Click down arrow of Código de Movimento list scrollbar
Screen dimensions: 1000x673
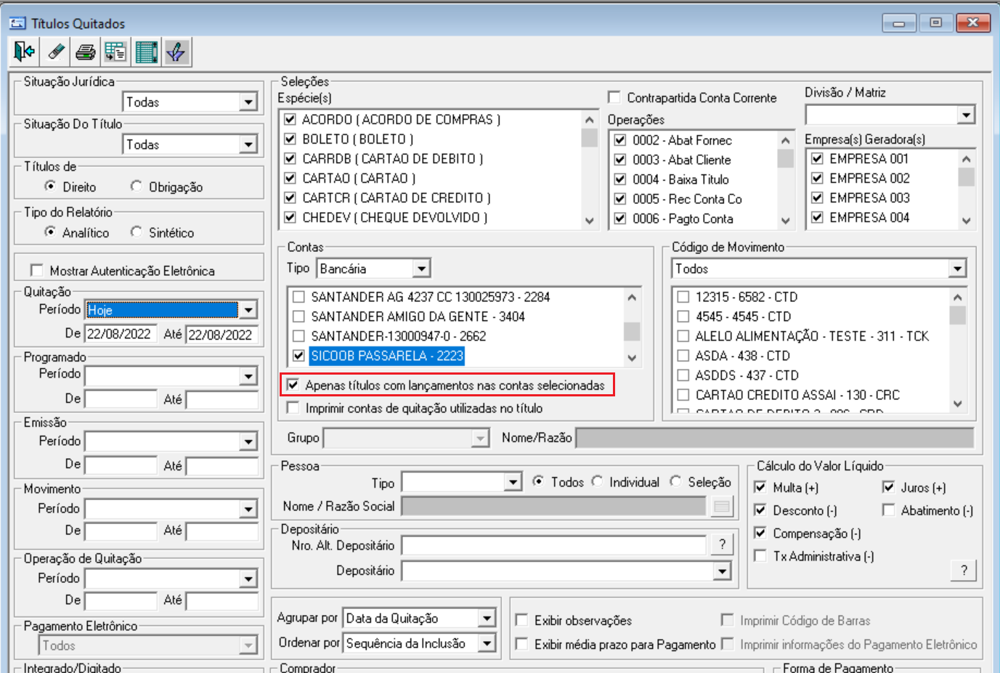[x=957, y=404]
